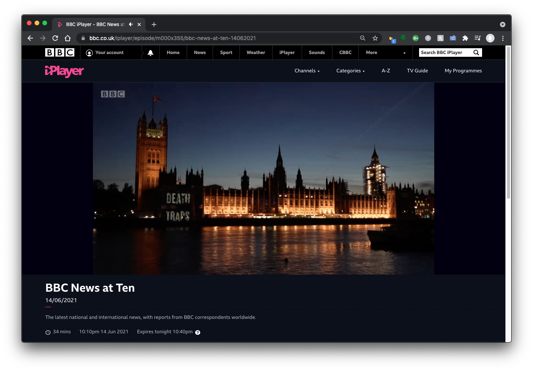Click the tab search arrow at top right
The height and width of the screenshot is (371, 533).
click(x=503, y=24)
